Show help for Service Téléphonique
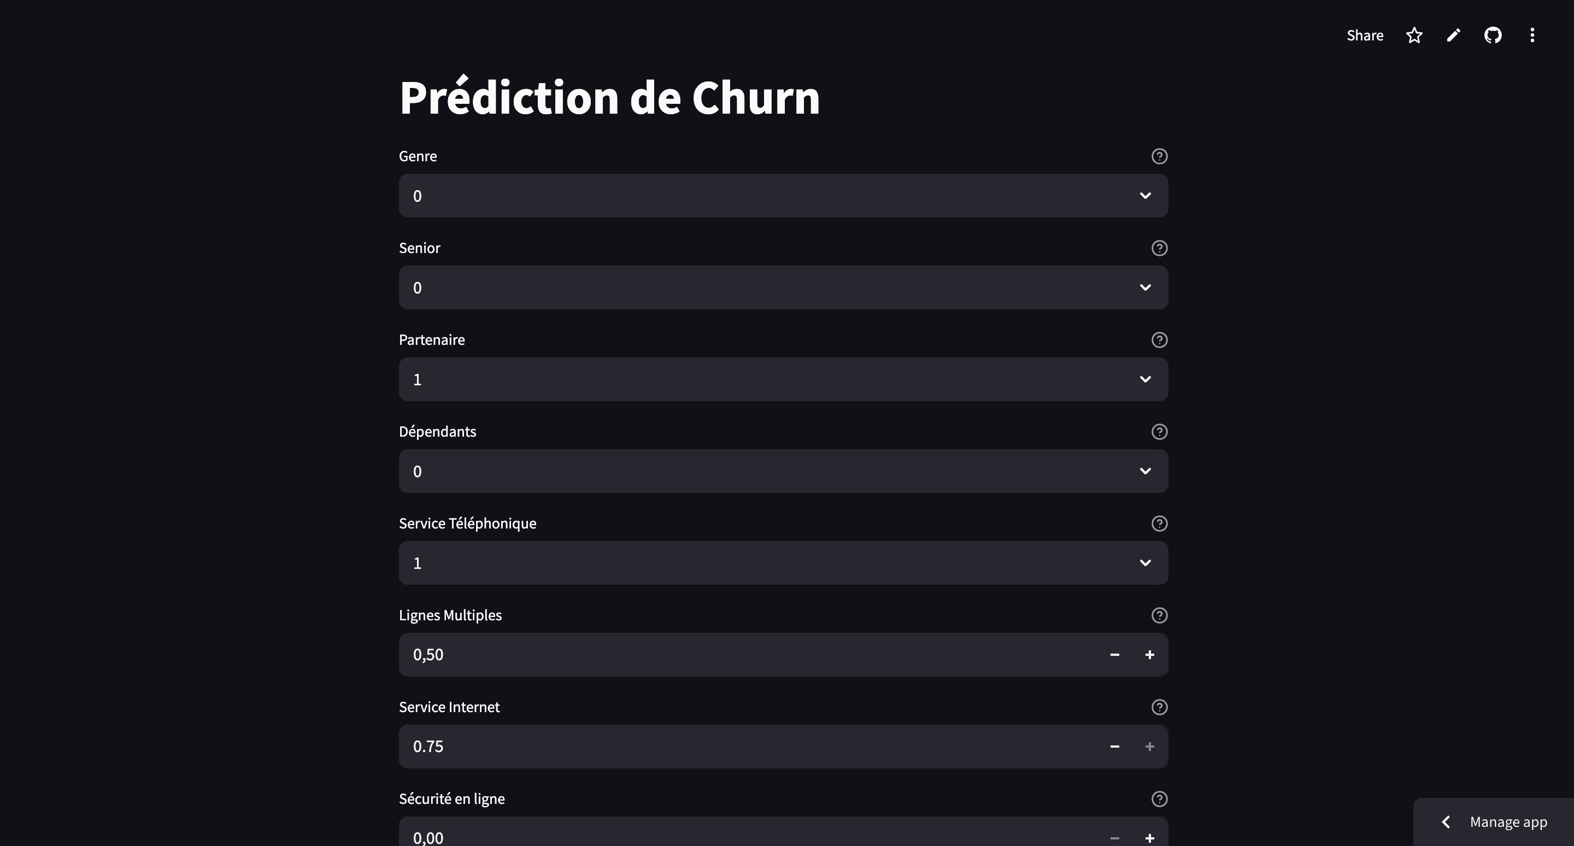 click(1159, 524)
